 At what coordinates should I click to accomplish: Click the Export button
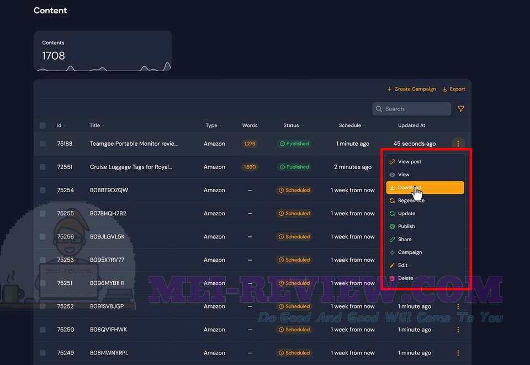click(454, 89)
